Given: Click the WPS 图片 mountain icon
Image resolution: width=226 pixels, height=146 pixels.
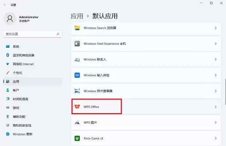Looking at the screenshot, I should [x=77, y=123].
